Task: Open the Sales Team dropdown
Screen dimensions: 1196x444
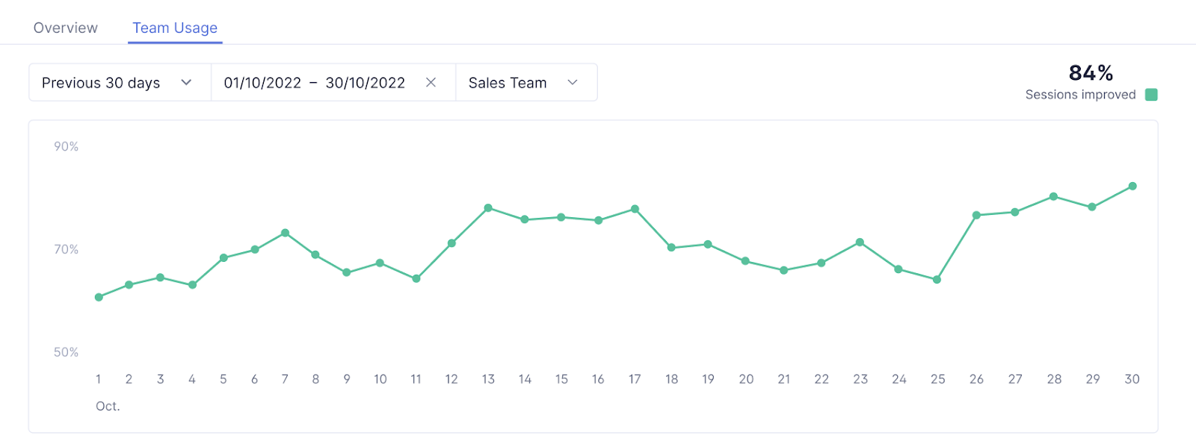Action: pyautogui.click(x=525, y=83)
